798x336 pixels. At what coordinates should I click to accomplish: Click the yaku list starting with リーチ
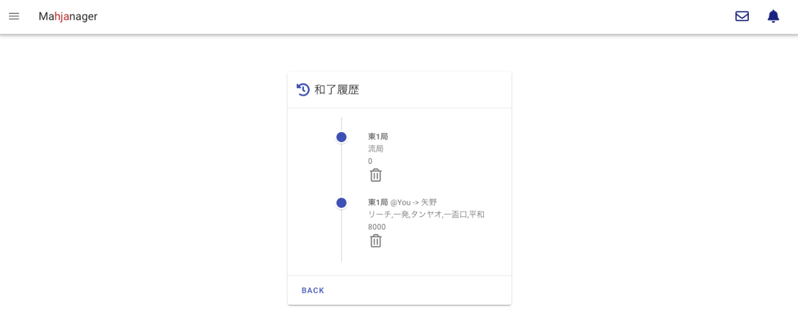pos(426,214)
